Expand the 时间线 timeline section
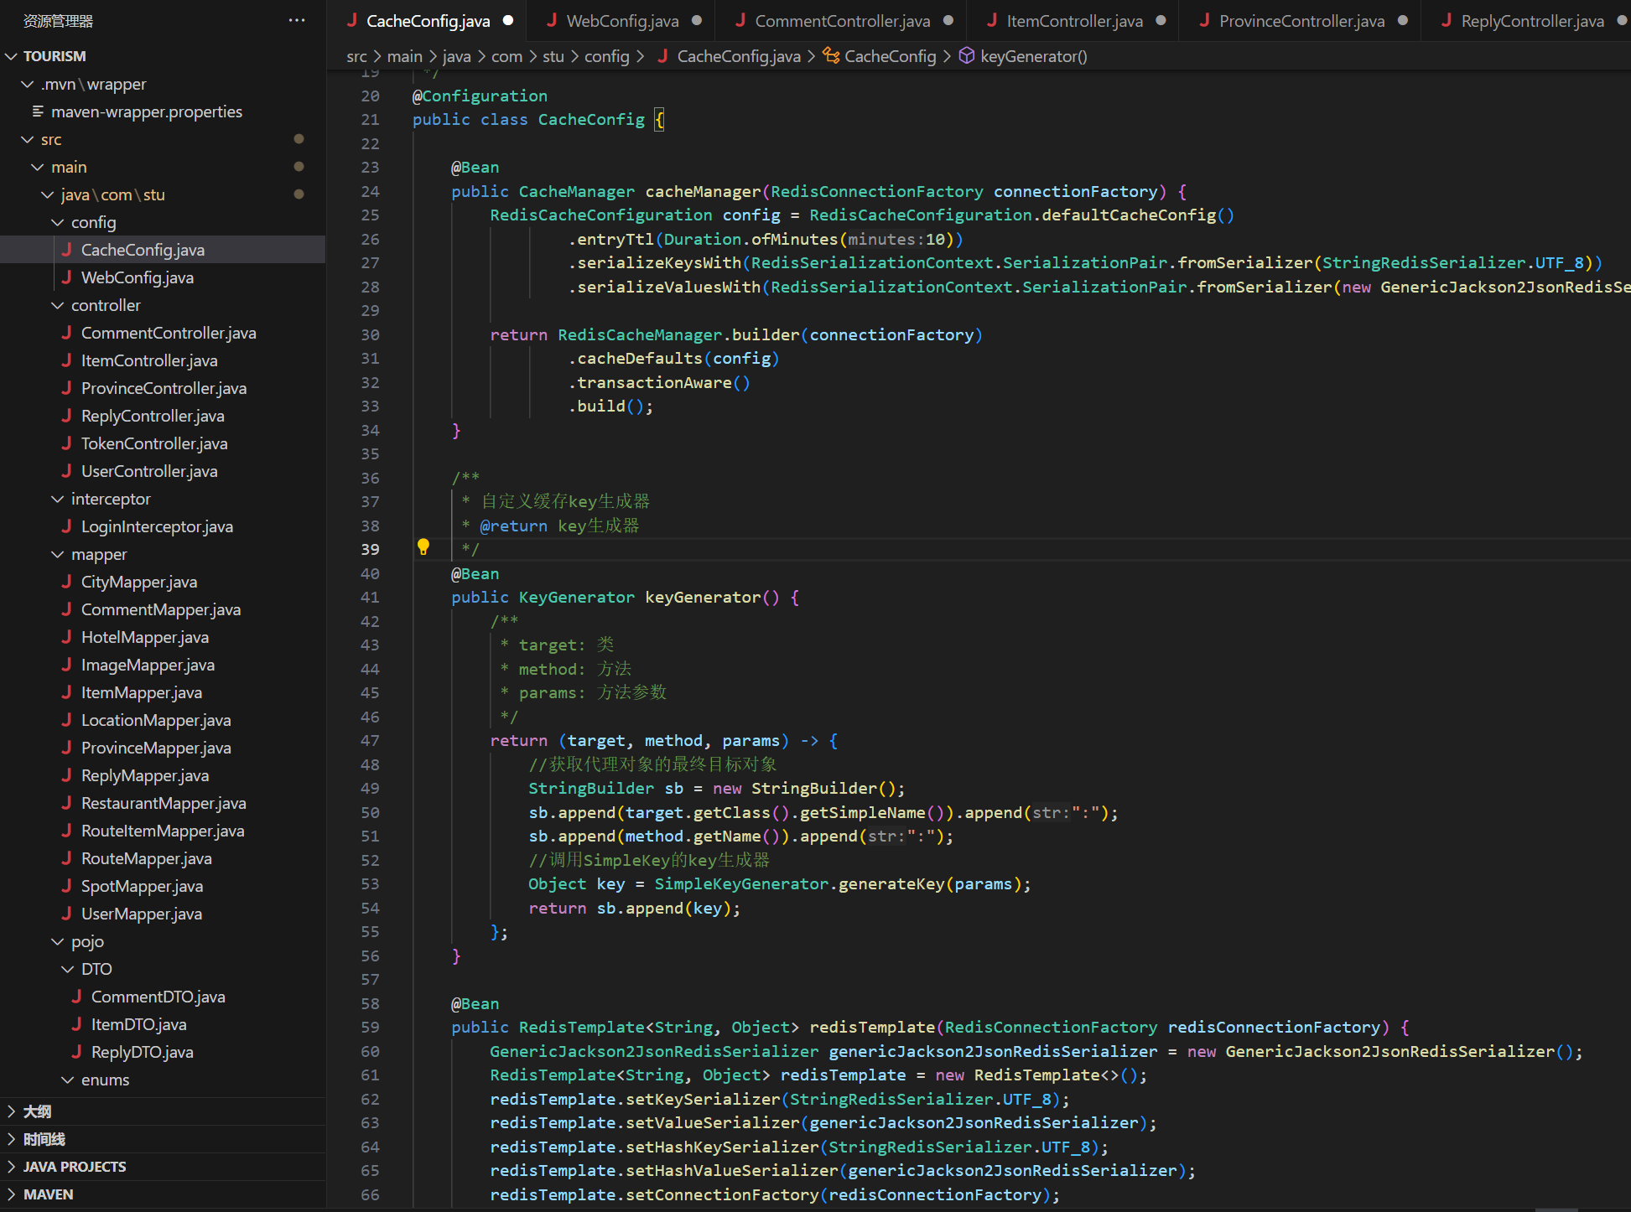This screenshot has width=1631, height=1212. 12,1139
